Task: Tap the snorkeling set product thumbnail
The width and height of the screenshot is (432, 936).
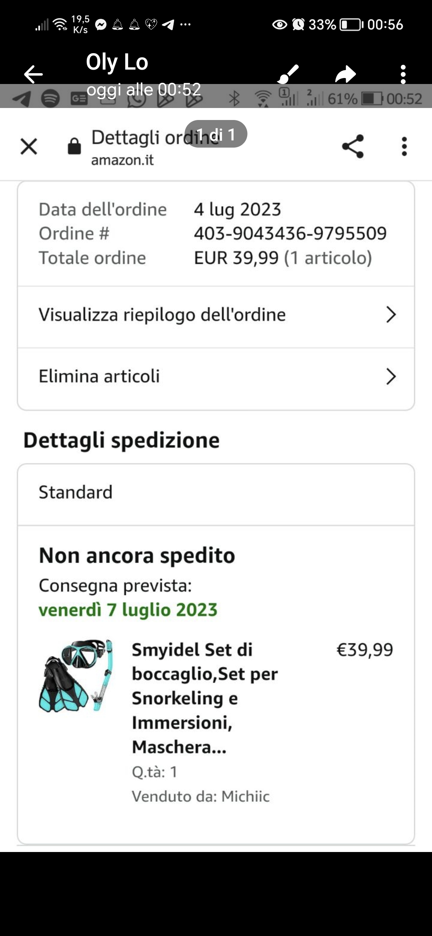Action: [x=76, y=676]
